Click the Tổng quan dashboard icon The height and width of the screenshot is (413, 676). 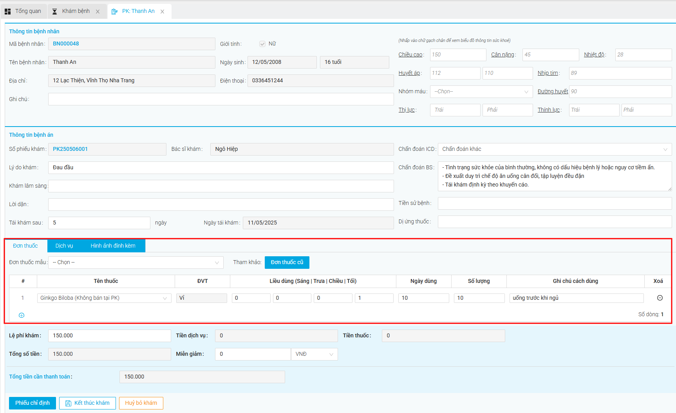7,11
